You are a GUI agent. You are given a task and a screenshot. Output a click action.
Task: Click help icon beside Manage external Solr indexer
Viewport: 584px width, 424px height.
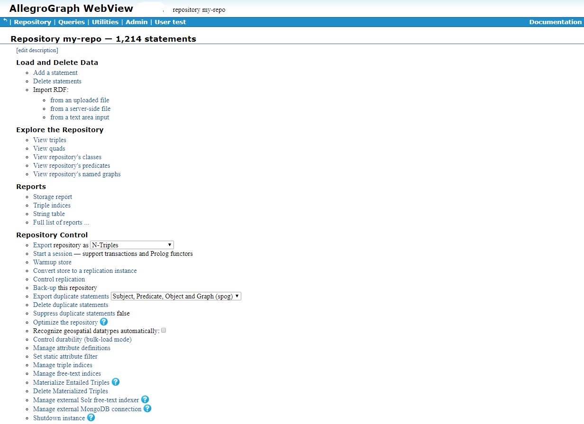145,400
